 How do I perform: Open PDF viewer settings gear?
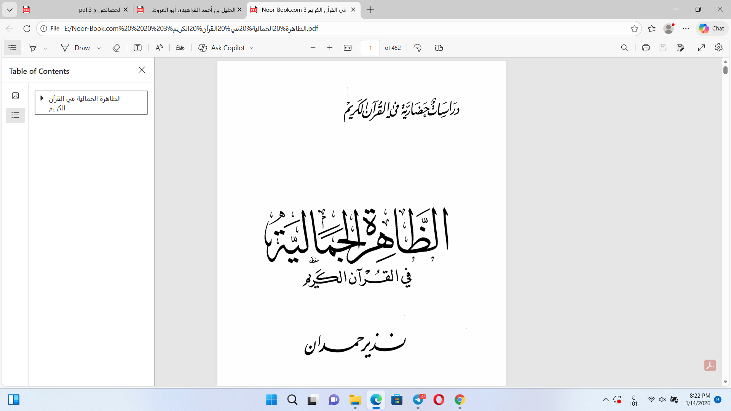(x=719, y=48)
